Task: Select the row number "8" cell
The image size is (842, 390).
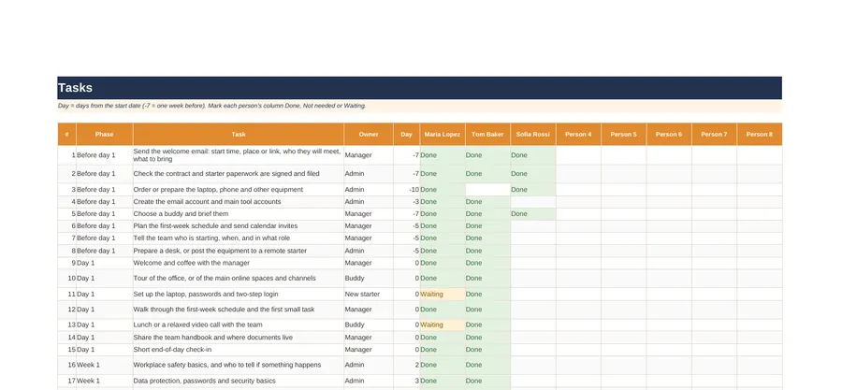Action: point(66,251)
